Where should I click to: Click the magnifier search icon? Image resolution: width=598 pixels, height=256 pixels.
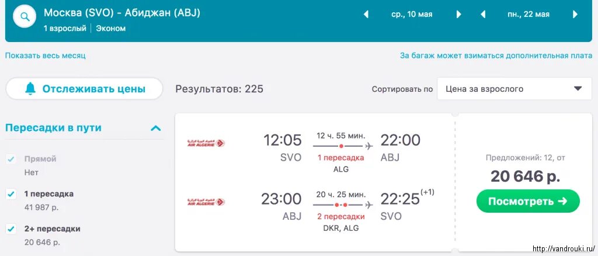(x=25, y=17)
